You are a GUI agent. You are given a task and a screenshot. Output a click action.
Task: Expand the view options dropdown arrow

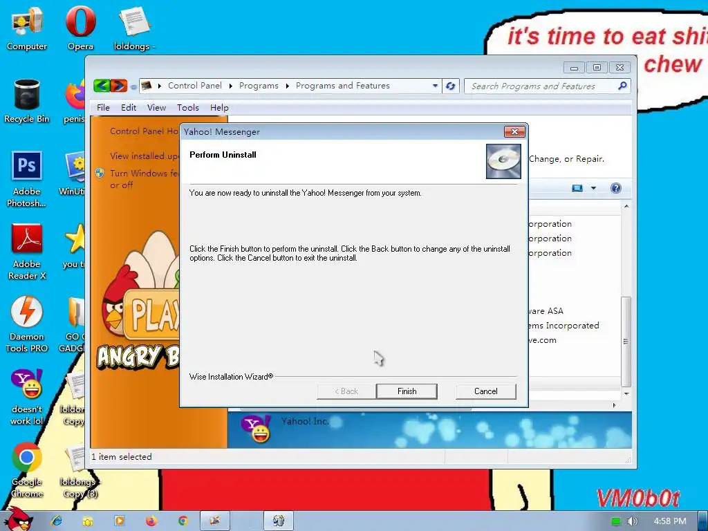coord(593,188)
